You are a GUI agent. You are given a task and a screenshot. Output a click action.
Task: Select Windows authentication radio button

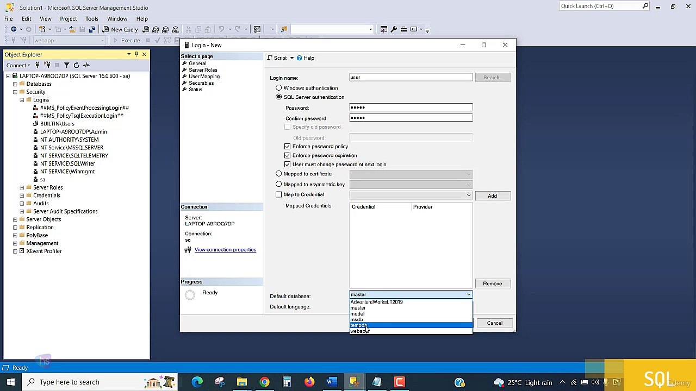point(279,88)
